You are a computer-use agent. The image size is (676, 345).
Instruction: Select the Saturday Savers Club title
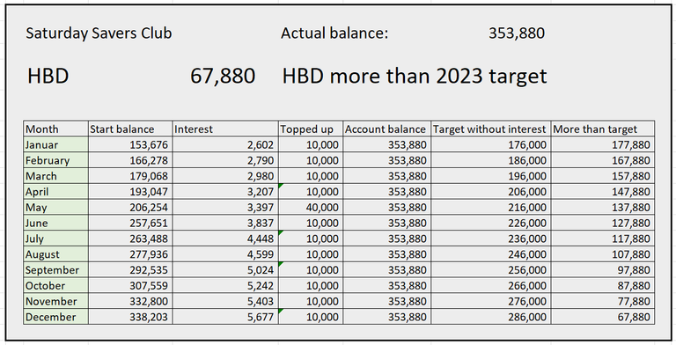tap(99, 33)
